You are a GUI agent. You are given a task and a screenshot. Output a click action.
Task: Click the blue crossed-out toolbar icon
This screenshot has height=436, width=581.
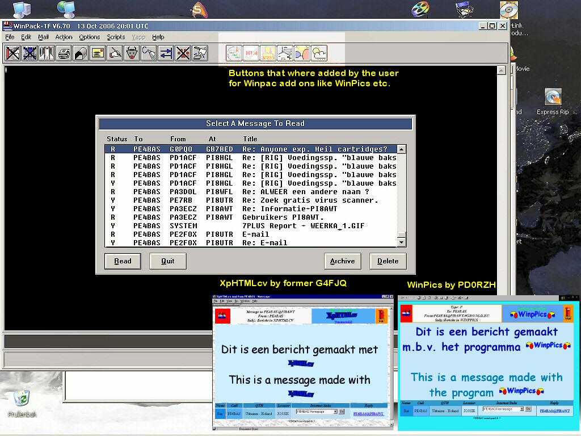pyautogui.click(x=30, y=53)
